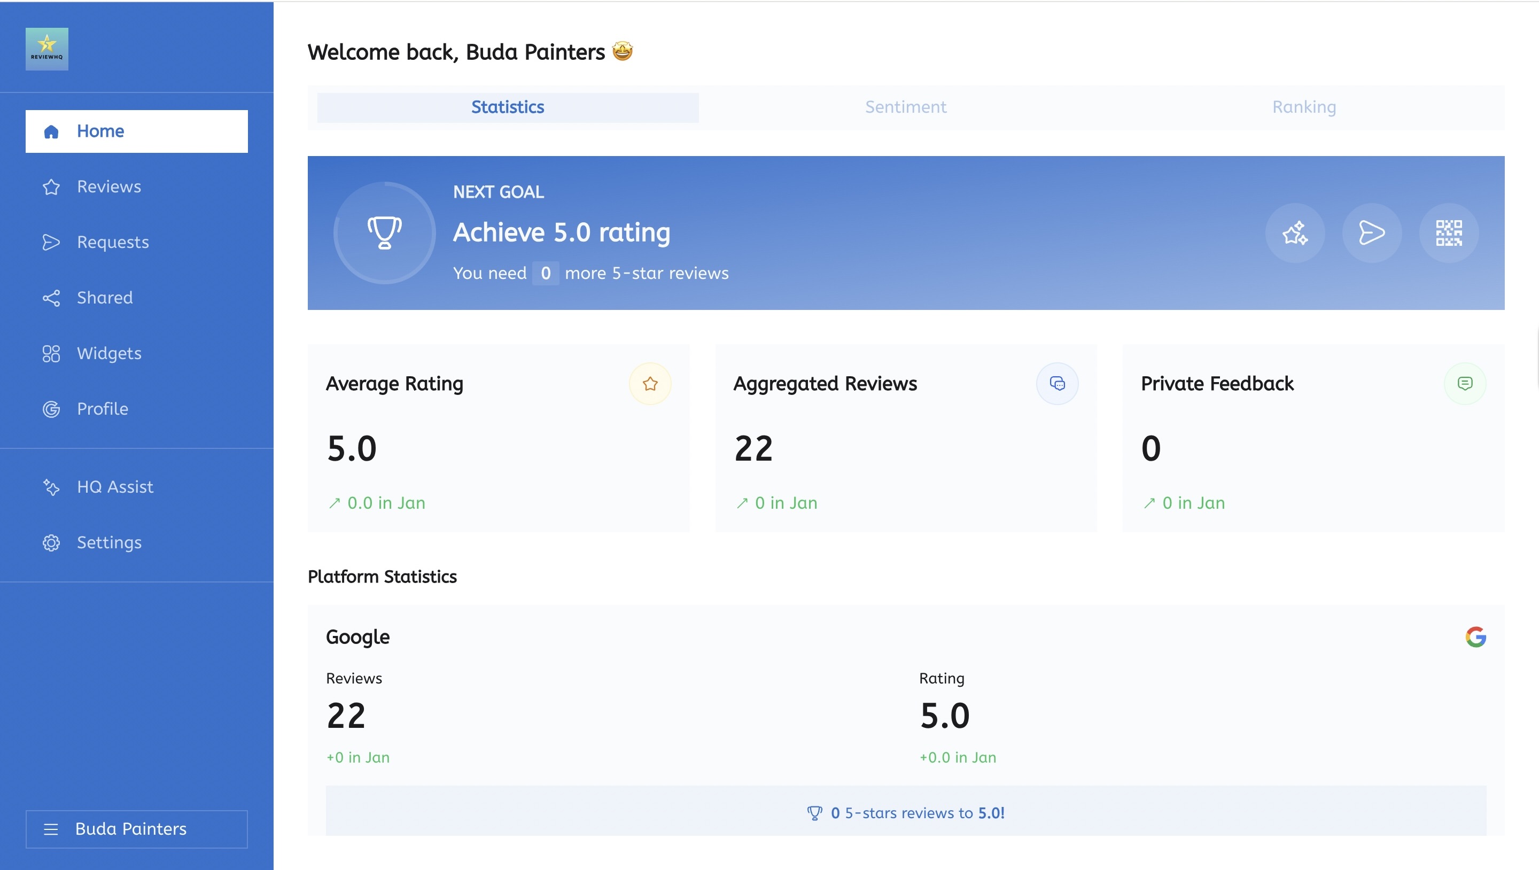The height and width of the screenshot is (870, 1539).
Task: Click the feedback bubble on Private Feedback card
Action: 1464,384
